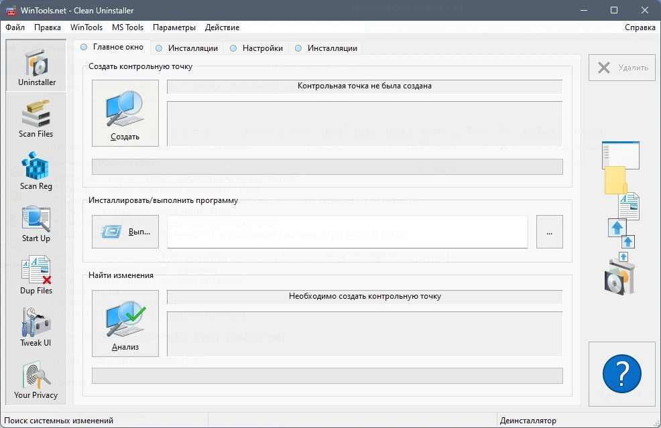Click the document page graphic at right
The height and width of the screenshot is (428, 661).
point(629,206)
